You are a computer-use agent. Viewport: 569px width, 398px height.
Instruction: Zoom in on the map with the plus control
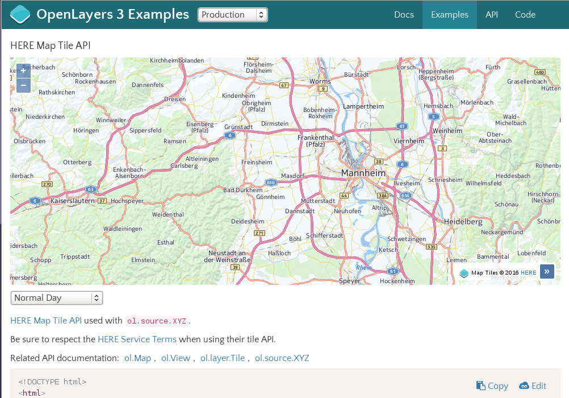pyautogui.click(x=23, y=71)
